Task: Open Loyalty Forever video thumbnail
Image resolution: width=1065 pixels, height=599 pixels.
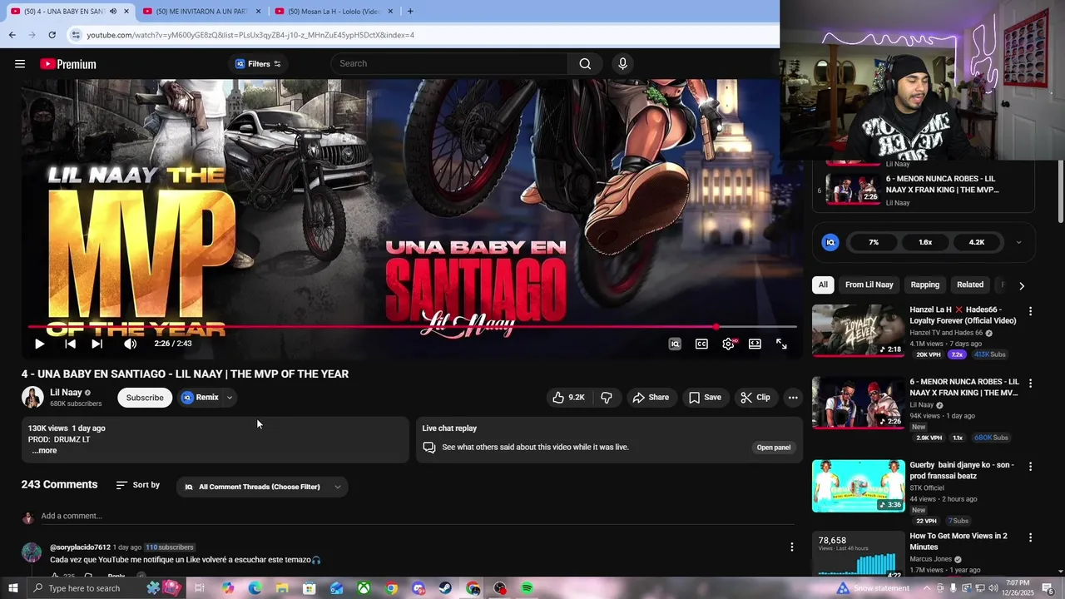Action: (x=858, y=330)
